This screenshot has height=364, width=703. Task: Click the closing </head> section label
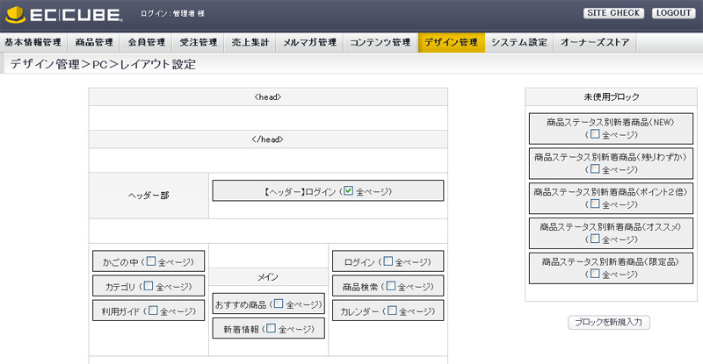pyautogui.click(x=268, y=139)
